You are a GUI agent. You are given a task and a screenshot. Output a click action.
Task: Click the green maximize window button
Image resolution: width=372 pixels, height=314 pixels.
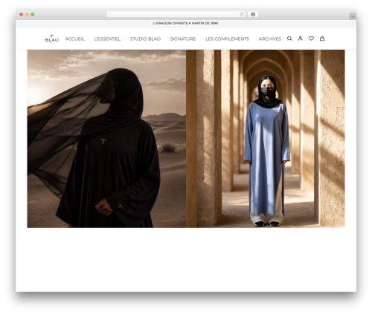pos(33,15)
